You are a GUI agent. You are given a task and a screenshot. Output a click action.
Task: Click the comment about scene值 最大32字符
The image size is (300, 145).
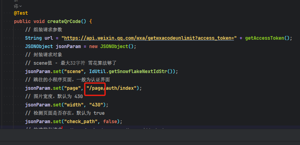point(71,63)
